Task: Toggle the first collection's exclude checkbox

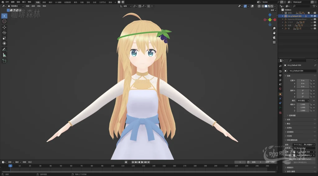Action: click(x=309, y=13)
